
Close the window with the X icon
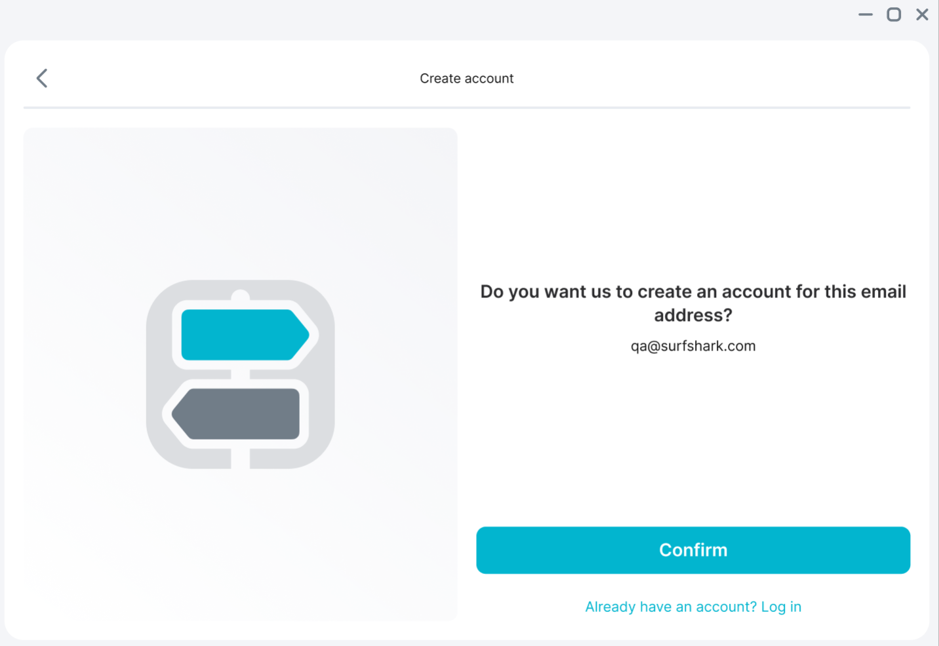(x=922, y=14)
